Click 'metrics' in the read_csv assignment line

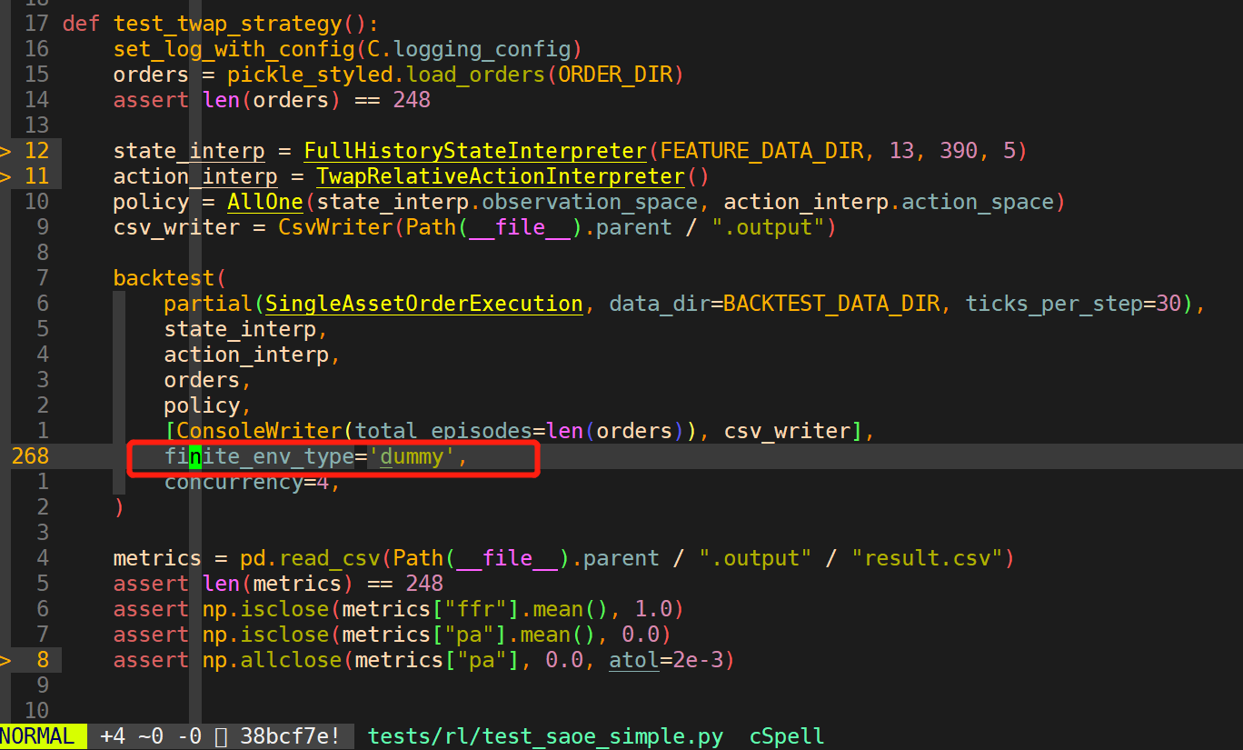(157, 557)
